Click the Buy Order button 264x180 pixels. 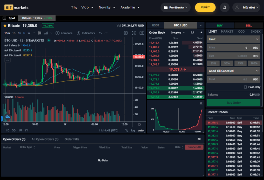tap(234, 103)
